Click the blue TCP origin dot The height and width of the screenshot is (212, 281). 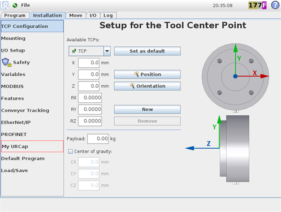pos(235,76)
